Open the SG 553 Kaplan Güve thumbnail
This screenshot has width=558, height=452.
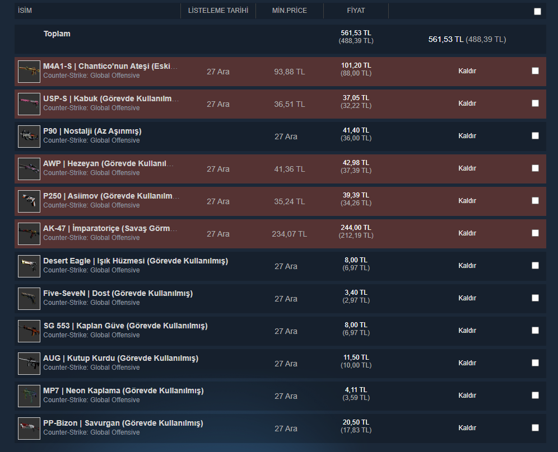click(29, 331)
